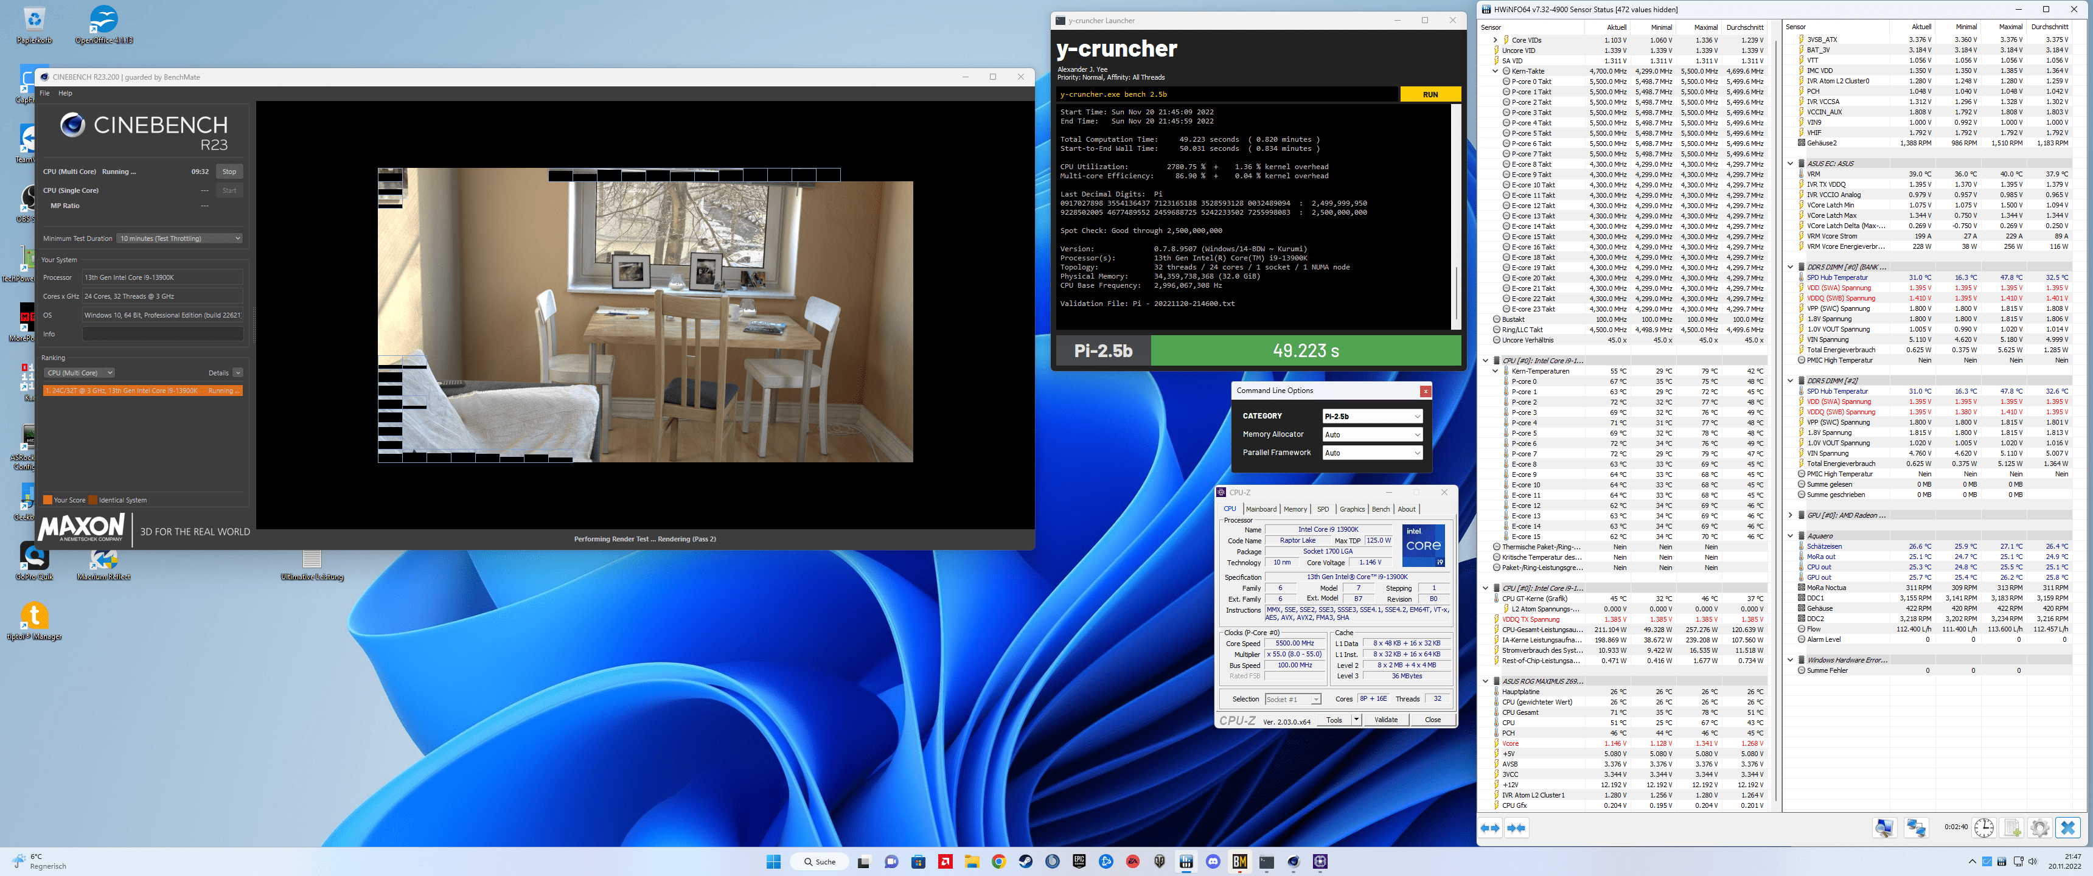The height and width of the screenshot is (876, 2093).
Task: Switch to CPU-Z Memory tab
Action: [1295, 510]
